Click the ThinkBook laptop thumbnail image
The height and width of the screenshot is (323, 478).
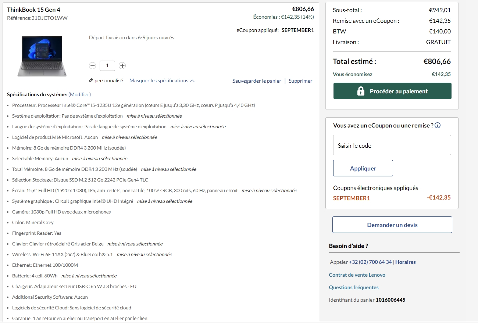(x=42, y=56)
